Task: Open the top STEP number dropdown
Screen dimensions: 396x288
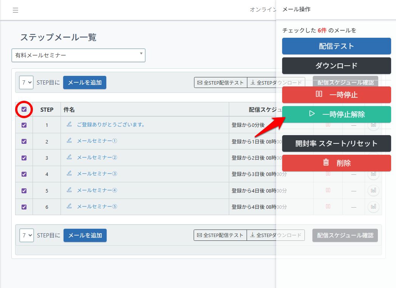Action: click(x=26, y=82)
